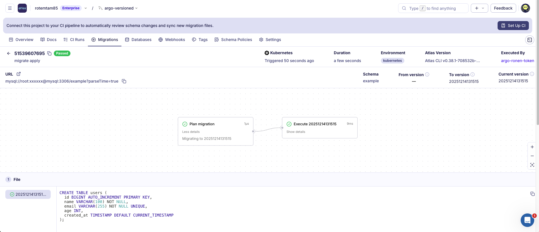Select migration file 2025121413151...
539x232 pixels.
[28, 194]
